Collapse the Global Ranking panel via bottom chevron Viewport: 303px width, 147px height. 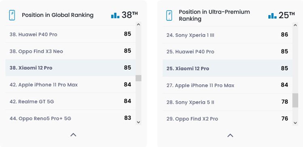[x=73, y=134]
